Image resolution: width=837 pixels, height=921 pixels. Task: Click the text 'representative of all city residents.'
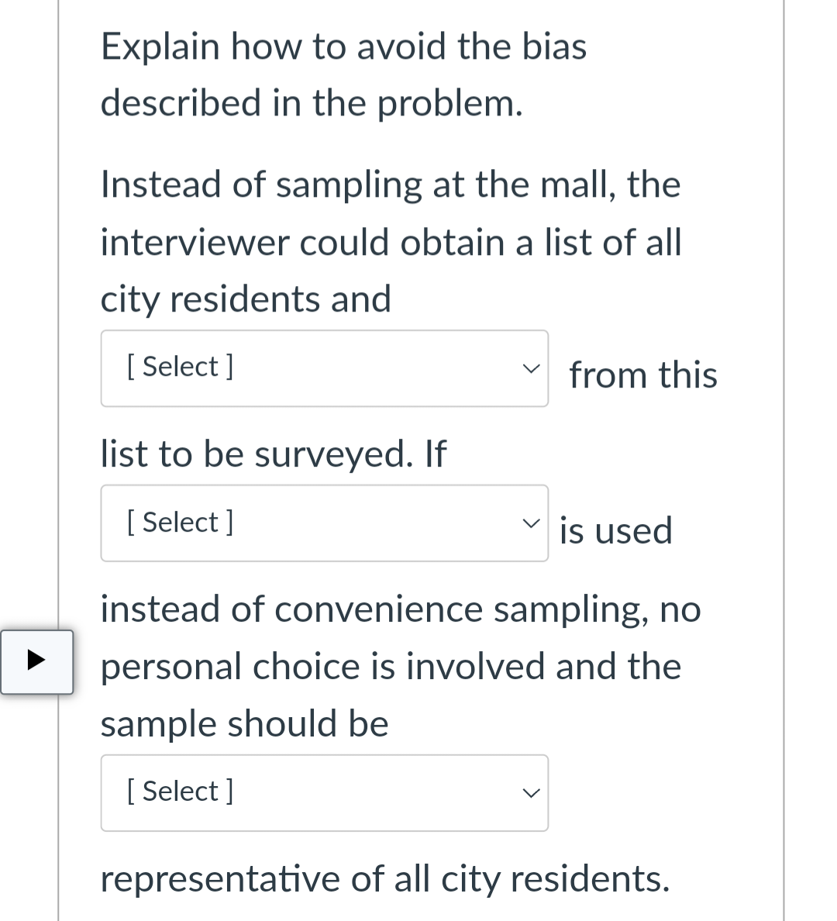384,878
